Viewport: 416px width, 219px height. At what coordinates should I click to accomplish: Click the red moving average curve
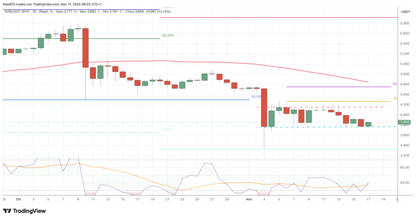pyautogui.click(x=186, y=62)
